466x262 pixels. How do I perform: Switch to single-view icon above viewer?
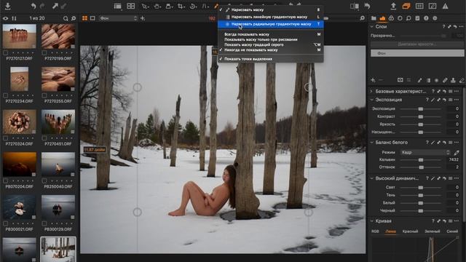pos(92,18)
